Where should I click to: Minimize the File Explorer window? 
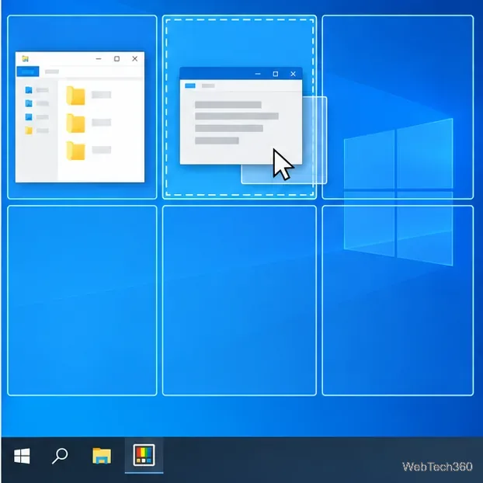coord(99,58)
